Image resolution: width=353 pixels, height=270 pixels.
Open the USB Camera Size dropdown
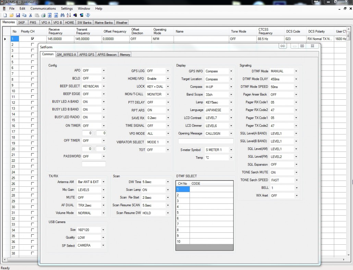click(x=103, y=230)
